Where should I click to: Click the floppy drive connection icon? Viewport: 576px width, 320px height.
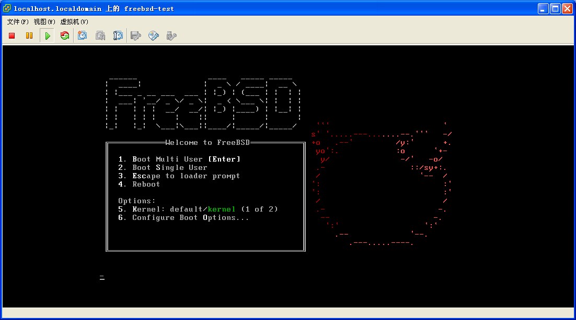click(136, 35)
